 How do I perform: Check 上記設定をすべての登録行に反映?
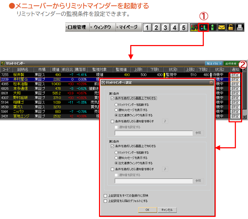pos(105,196)
